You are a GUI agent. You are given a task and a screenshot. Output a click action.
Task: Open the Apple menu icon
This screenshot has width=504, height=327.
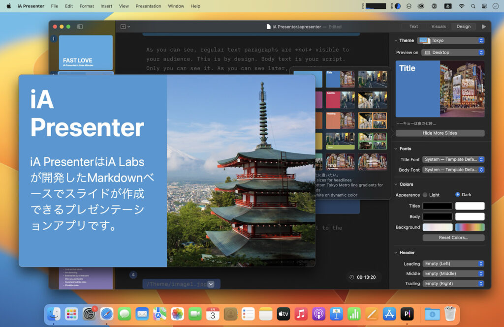click(8, 6)
